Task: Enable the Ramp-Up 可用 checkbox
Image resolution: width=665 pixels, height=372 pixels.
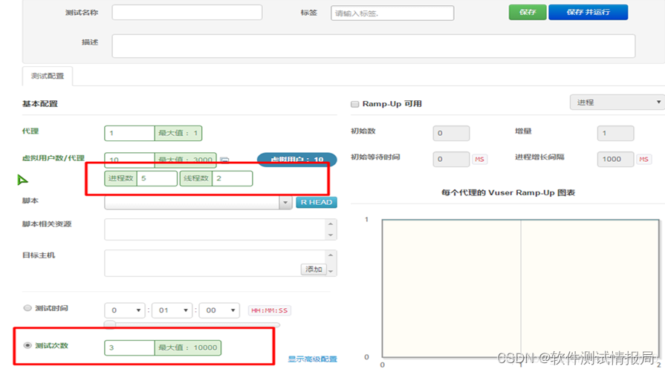Action: coord(355,104)
